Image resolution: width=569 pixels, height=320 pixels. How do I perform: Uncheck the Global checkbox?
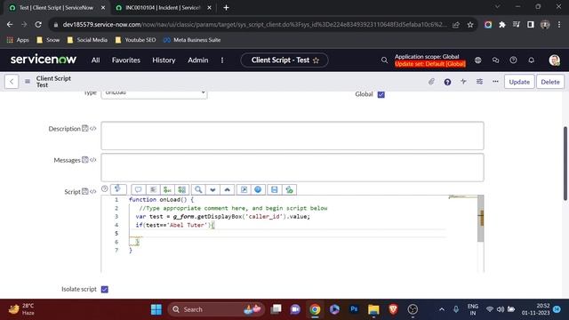pyautogui.click(x=381, y=94)
